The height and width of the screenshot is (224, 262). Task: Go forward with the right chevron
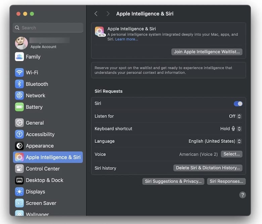click(x=108, y=14)
